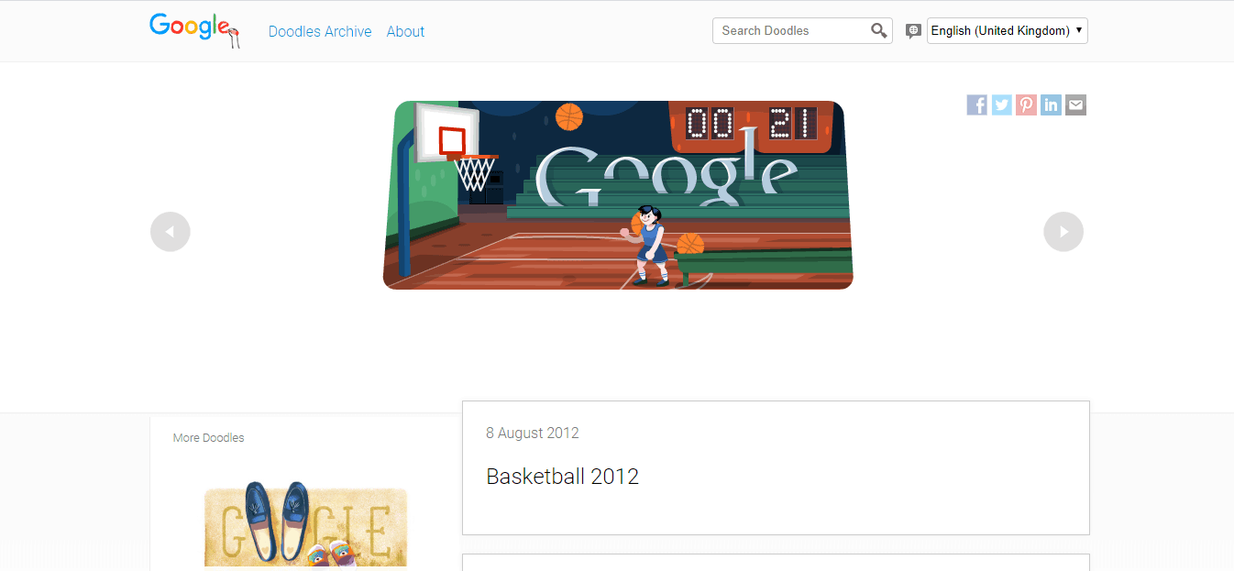
Task: Open the shoes doodle thumbnail
Action: pos(305,524)
